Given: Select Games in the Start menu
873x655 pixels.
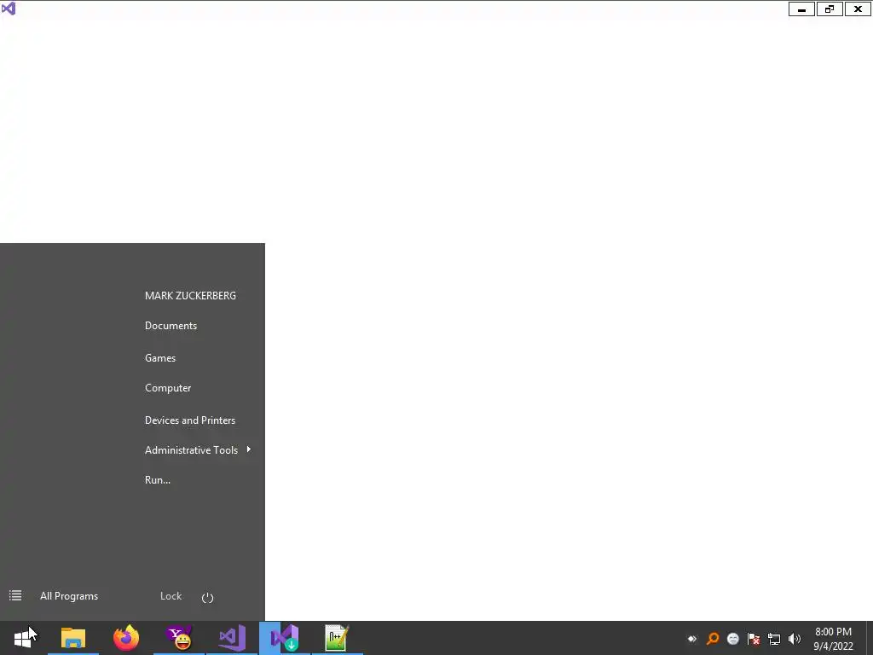Looking at the screenshot, I should (x=160, y=358).
